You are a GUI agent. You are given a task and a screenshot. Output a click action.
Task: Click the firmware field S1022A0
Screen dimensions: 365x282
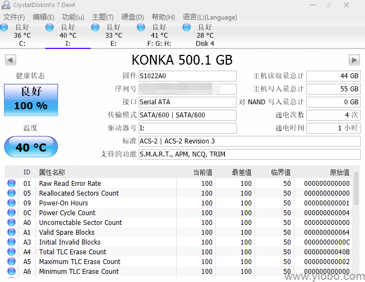[188, 76]
